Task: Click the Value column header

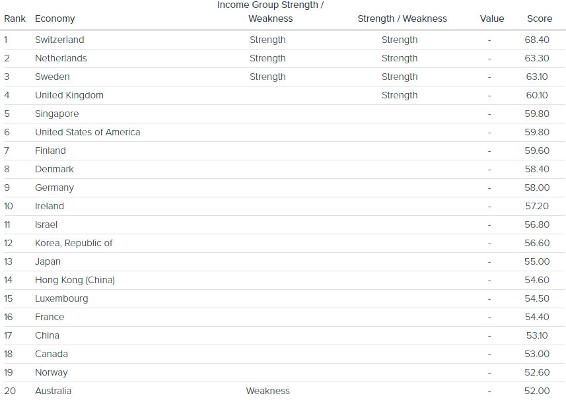Action: [x=491, y=18]
